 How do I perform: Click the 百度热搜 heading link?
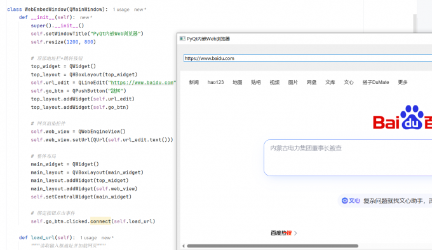point(281,233)
